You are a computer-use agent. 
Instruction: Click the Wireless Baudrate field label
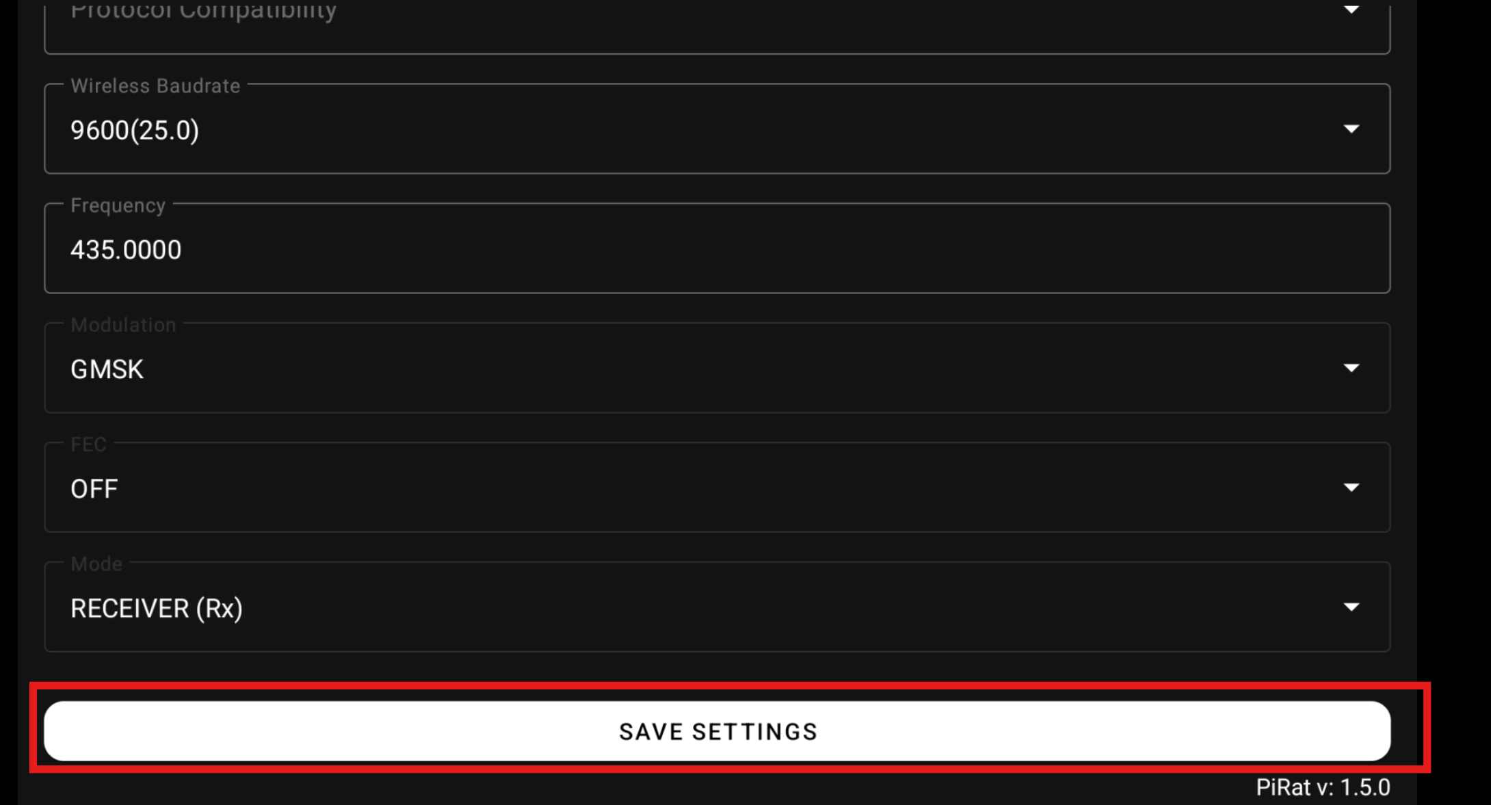(x=155, y=86)
